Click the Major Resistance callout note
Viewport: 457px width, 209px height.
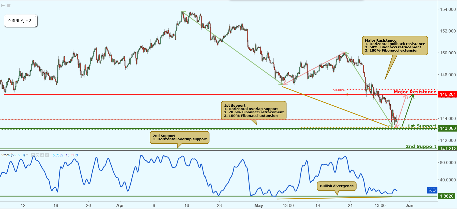395,45
